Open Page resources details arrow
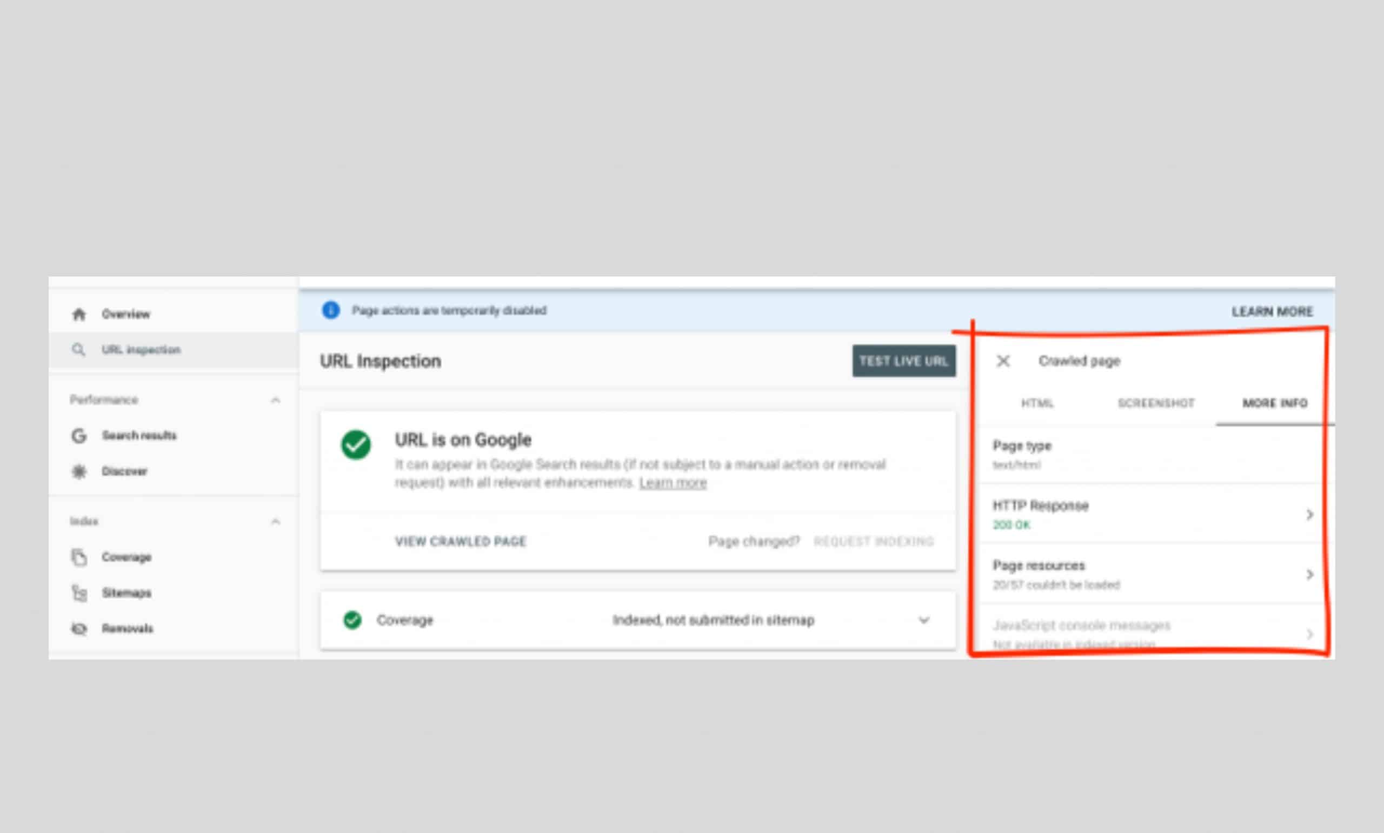The width and height of the screenshot is (1384, 833). tap(1309, 575)
